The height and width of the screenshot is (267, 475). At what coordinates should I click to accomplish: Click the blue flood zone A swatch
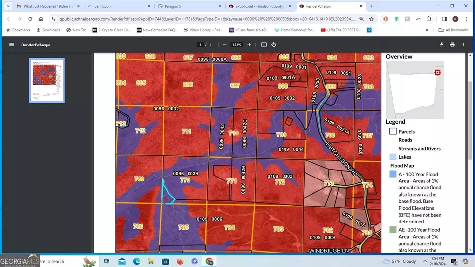click(393, 174)
